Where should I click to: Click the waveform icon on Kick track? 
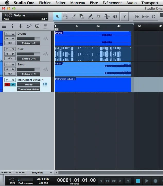pyautogui.click(x=46, y=54)
